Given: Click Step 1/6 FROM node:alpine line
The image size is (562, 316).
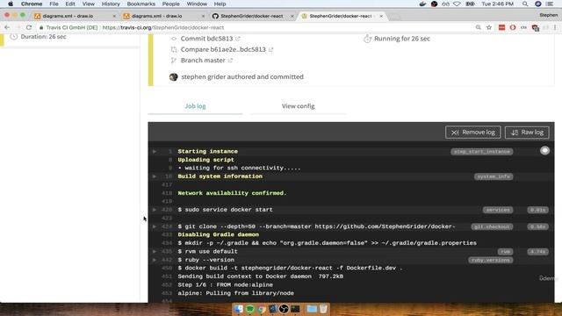Looking at the screenshot, I should (x=225, y=284).
